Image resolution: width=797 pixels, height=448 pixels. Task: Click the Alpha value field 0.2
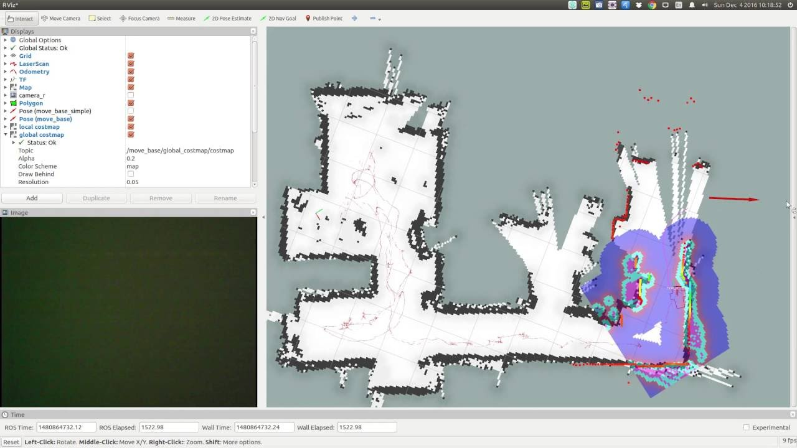(x=187, y=158)
